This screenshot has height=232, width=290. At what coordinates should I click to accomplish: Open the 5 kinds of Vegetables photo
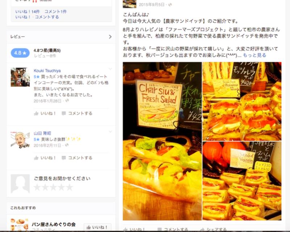click(242, 181)
